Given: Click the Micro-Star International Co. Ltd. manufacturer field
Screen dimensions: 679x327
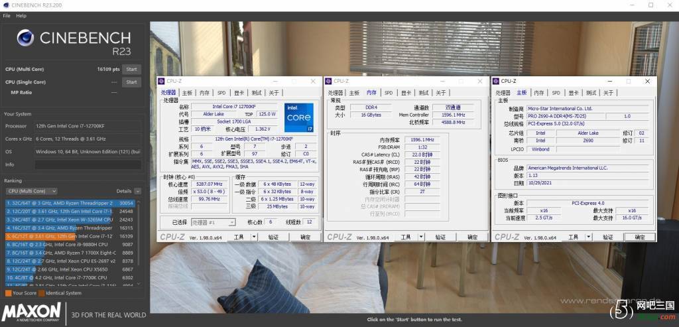Looking at the screenshot, I should (587, 109).
